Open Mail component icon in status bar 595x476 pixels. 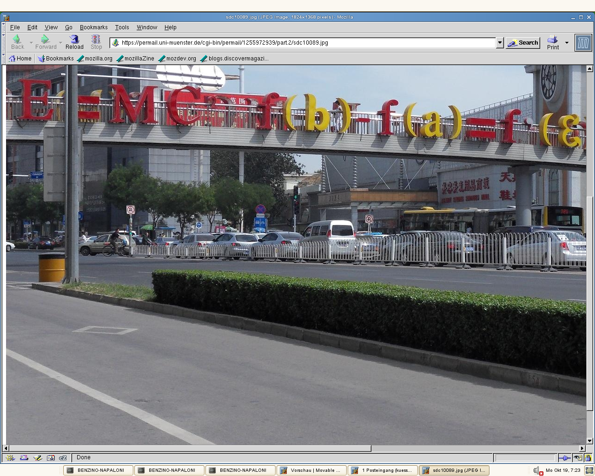pyautogui.click(x=24, y=458)
